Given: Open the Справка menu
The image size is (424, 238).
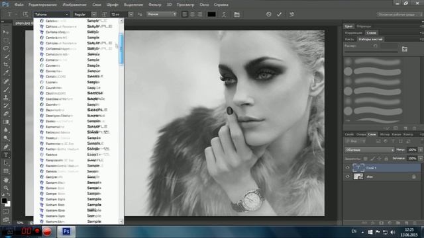Looking at the screenshot, I should click(x=221, y=5).
